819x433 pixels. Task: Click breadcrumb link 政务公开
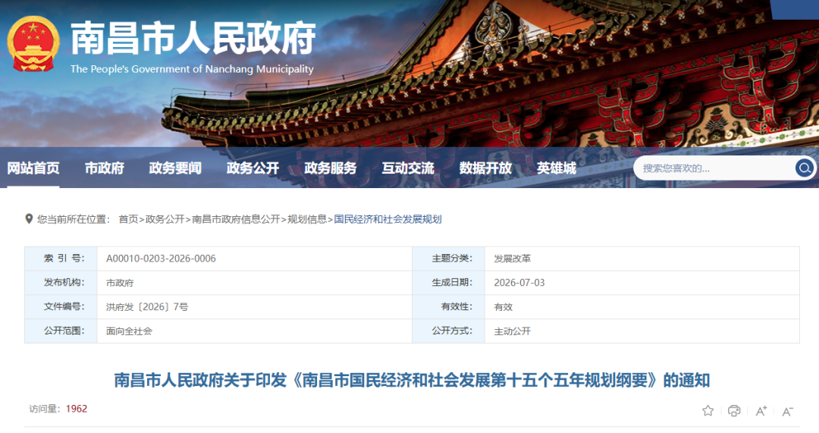click(x=165, y=219)
